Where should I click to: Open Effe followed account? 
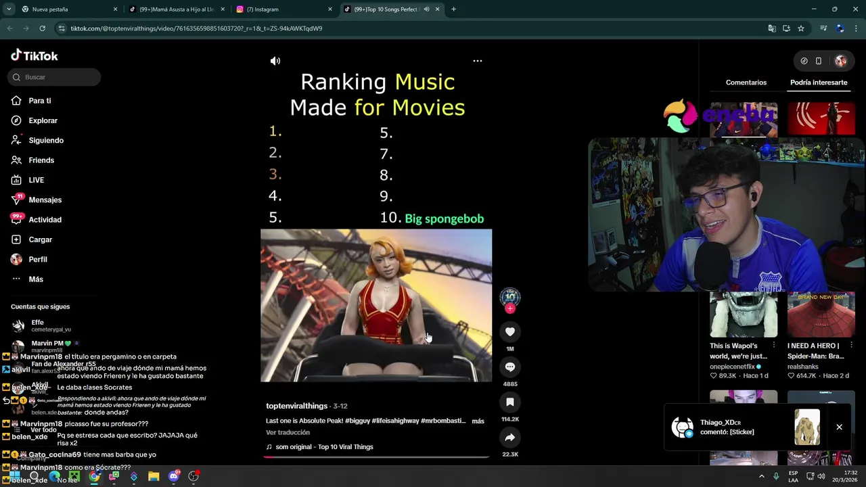[41, 325]
